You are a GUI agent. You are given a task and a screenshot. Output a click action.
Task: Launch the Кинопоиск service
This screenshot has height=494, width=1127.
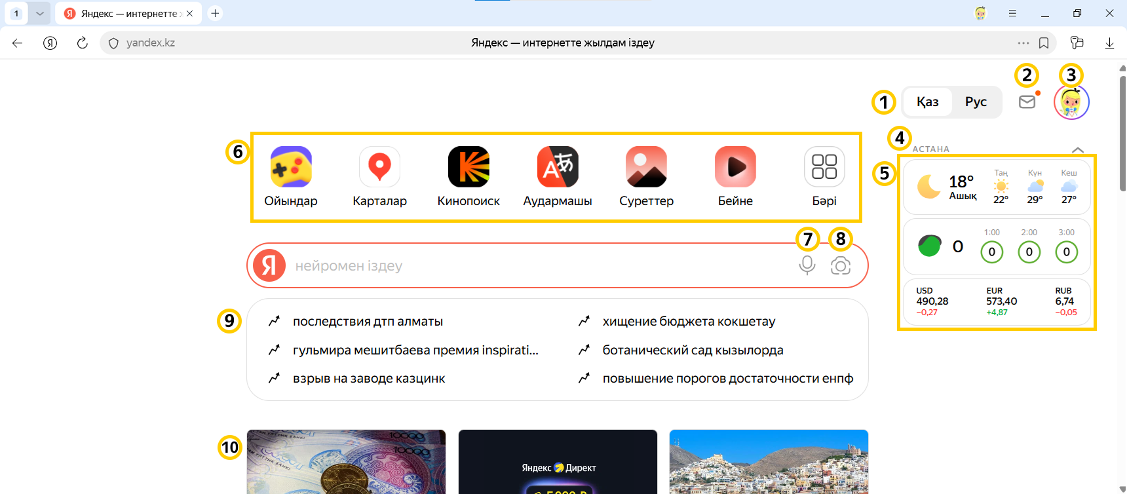(x=468, y=177)
